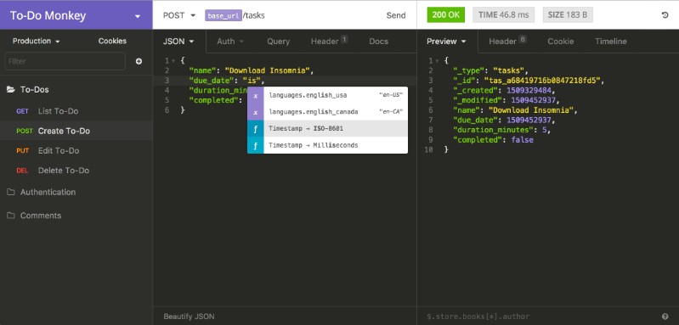Click the SIZE 183 B badge
679x325 pixels.
coord(568,14)
